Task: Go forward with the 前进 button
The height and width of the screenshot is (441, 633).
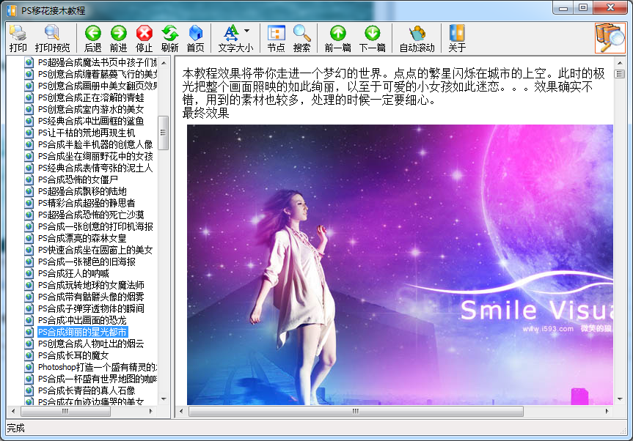Action: pos(118,38)
